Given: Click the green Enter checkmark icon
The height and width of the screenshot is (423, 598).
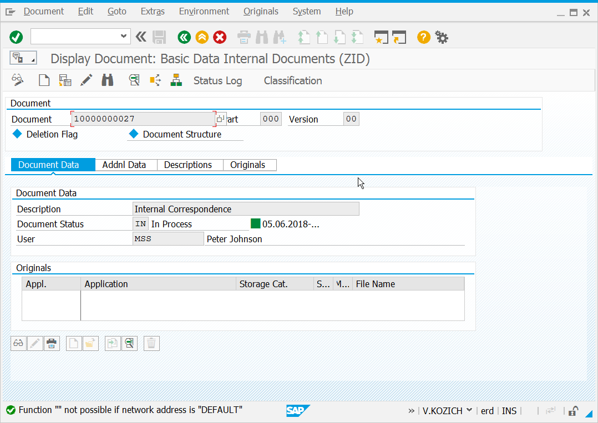Looking at the screenshot, I should (x=16, y=37).
